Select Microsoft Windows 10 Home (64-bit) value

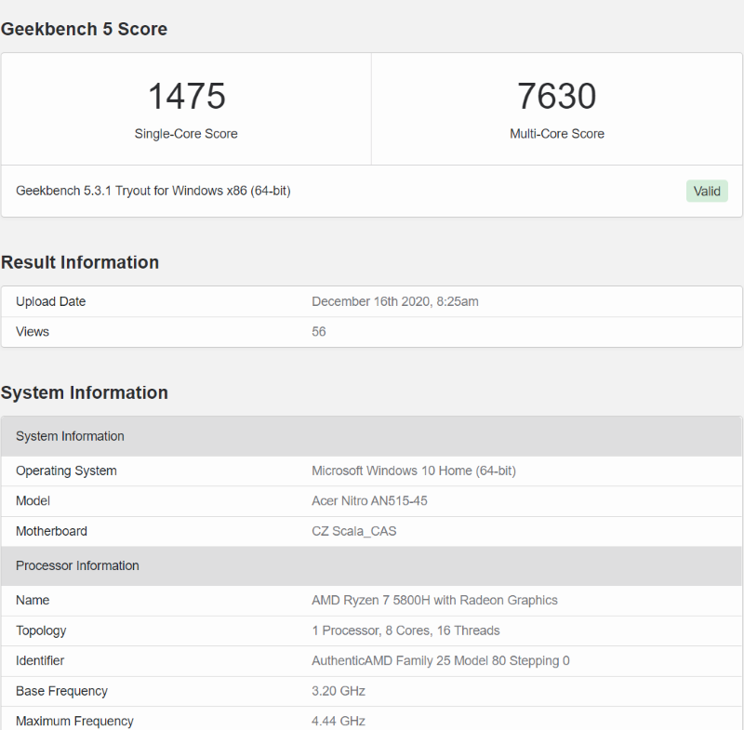click(x=414, y=471)
